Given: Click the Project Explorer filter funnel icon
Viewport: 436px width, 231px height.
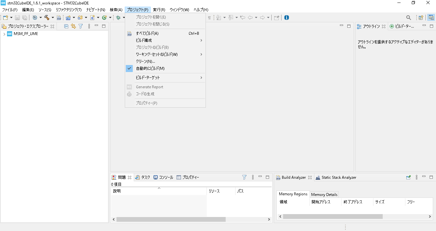Looking at the screenshot, I should (x=81, y=26).
